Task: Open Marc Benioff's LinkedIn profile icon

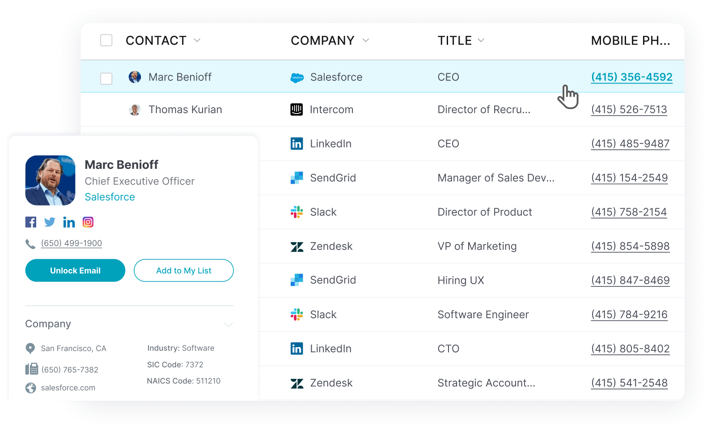Action: tap(69, 222)
